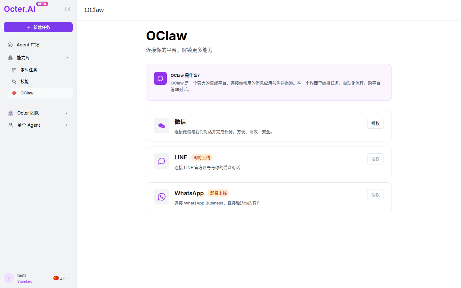Click the WhatsApp card title
This screenshot has width=461, height=288.
coord(189,193)
